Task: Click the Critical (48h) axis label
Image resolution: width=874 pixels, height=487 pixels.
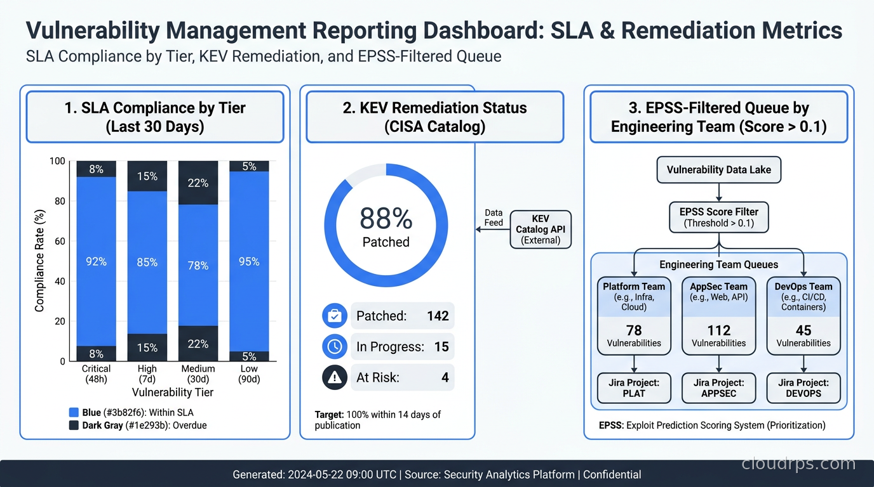Action: click(x=97, y=373)
